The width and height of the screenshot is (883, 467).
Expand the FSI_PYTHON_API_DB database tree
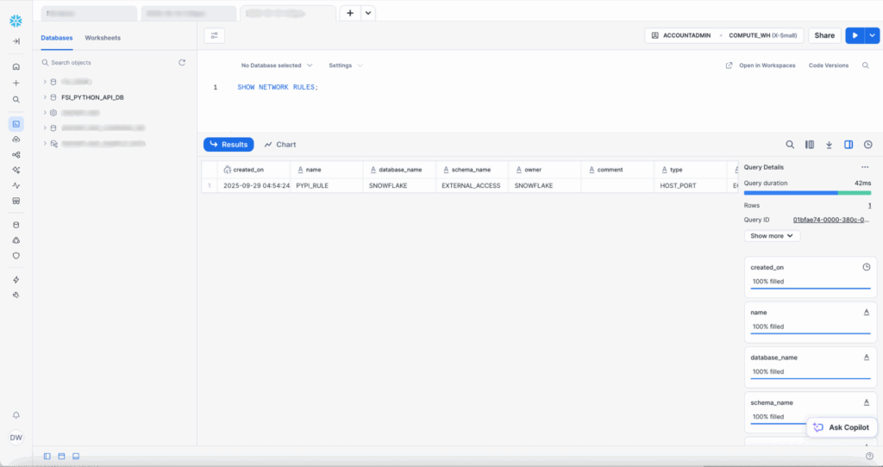click(x=45, y=97)
